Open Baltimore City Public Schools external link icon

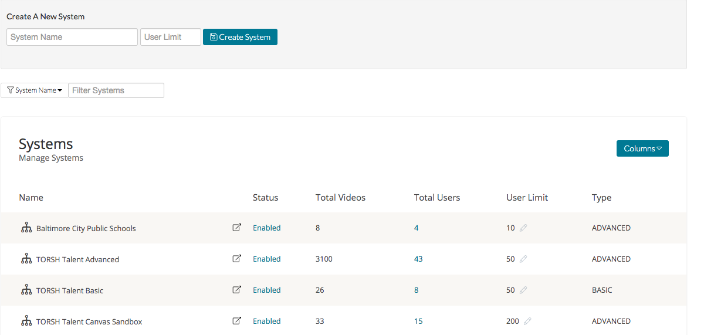click(236, 228)
